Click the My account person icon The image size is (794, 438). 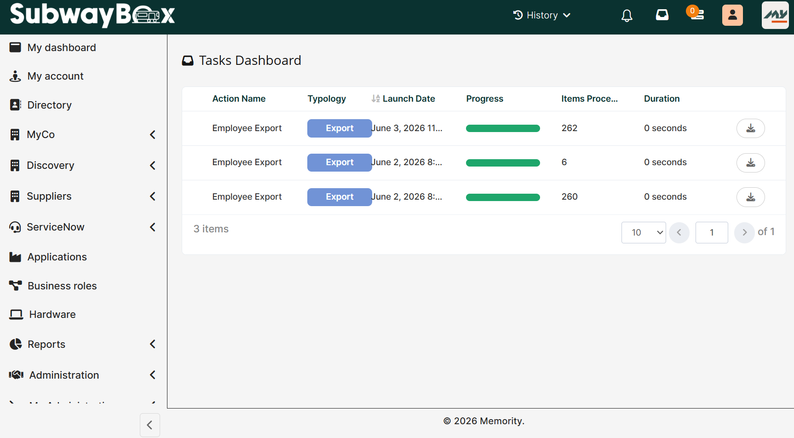point(15,76)
